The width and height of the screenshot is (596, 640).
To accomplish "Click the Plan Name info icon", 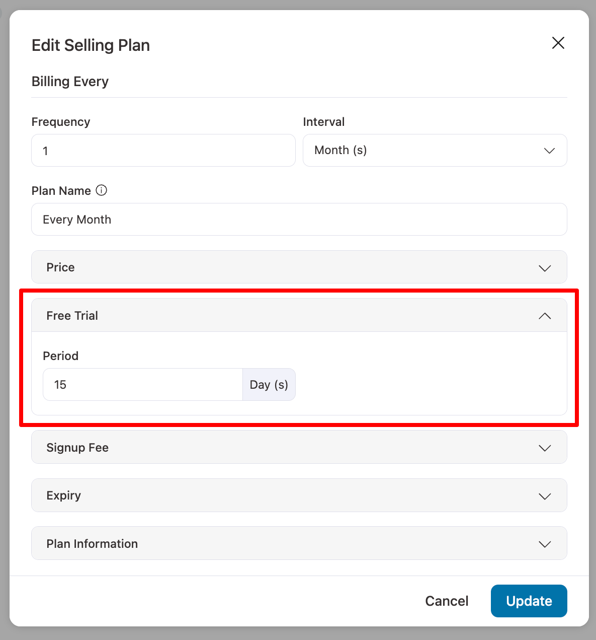I will [102, 190].
